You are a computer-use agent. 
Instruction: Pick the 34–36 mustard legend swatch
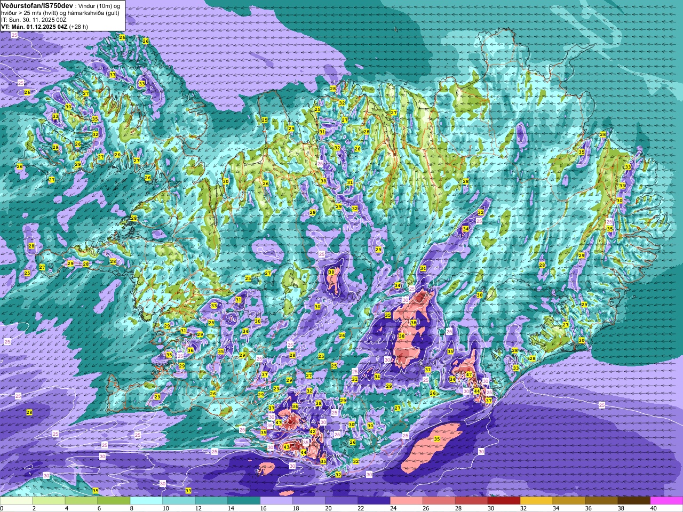point(569,501)
